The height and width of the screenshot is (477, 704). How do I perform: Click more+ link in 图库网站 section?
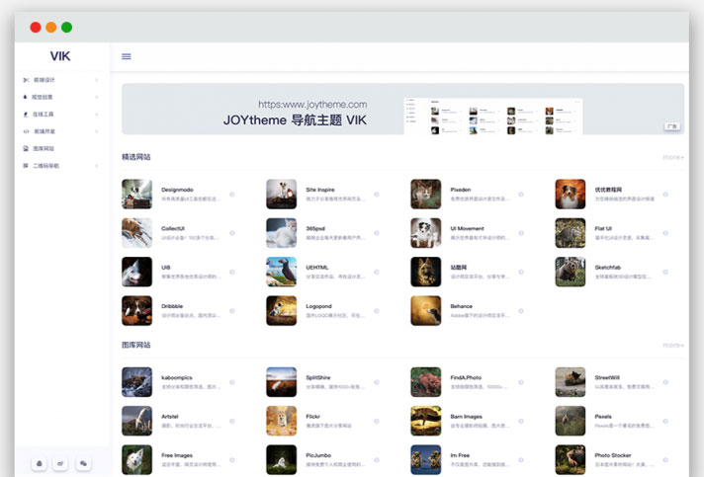pyautogui.click(x=672, y=346)
